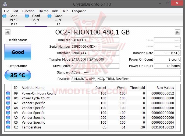This screenshot has height=136, width=185.
Task: Click status icon for Power-On Hours Count row
Action: point(8,93)
